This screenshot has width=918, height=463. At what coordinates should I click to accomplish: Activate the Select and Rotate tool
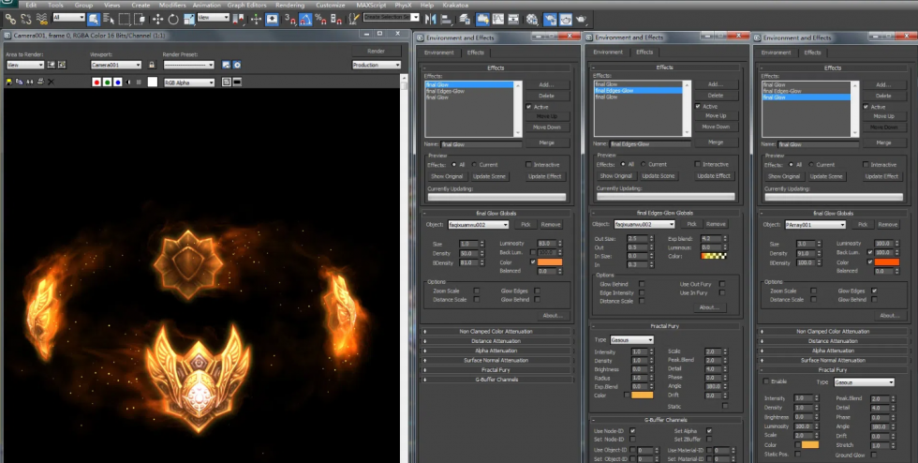pyautogui.click(x=173, y=19)
